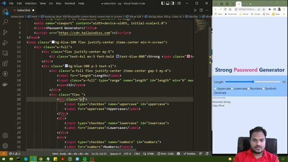
Task: Open the Thunder Client lightning icon
Action: coord(5,74)
